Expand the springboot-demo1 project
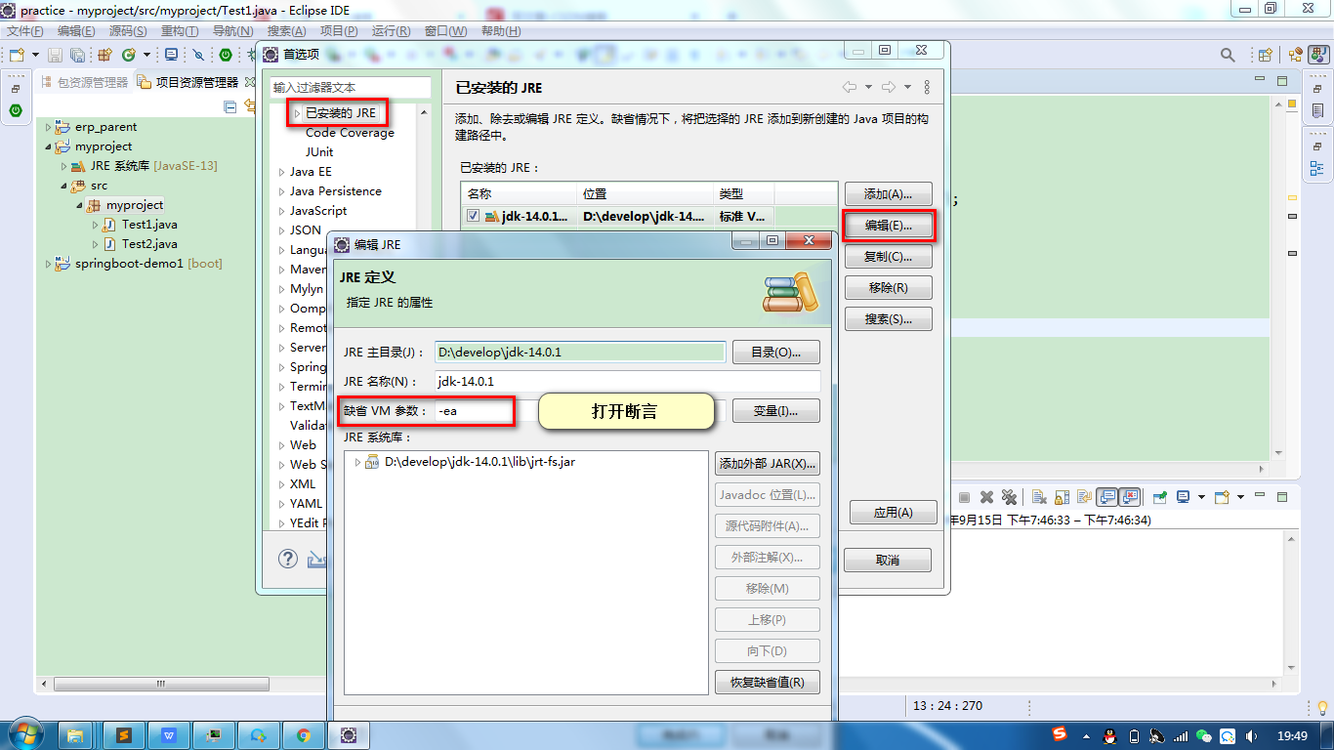1334x750 pixels. 48,264
